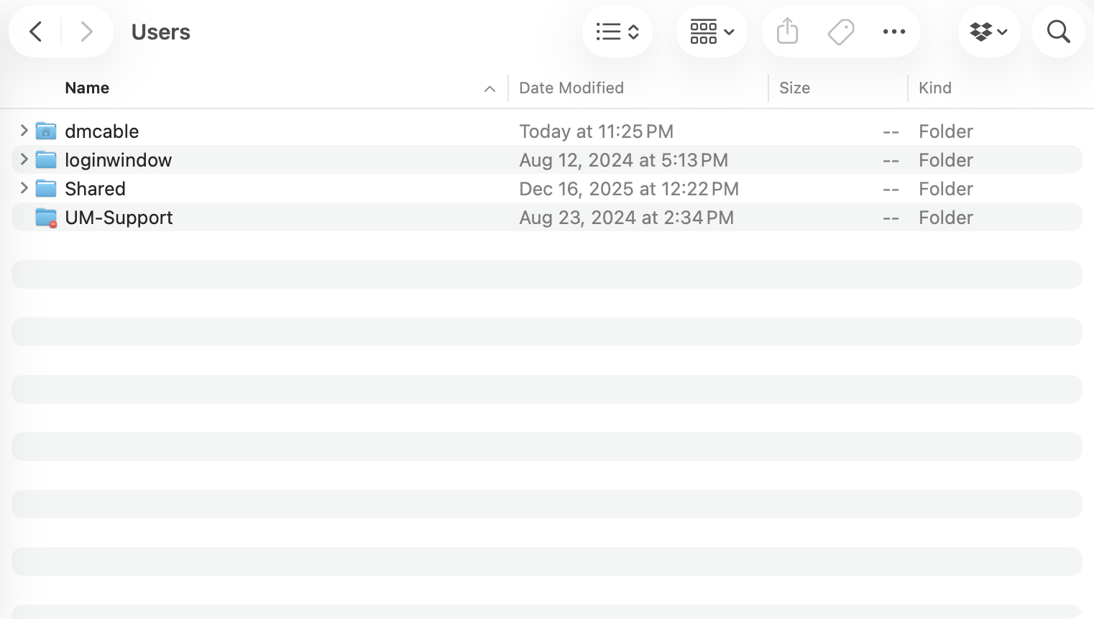Click the Back navigation arrow

(x=36, y=32)
